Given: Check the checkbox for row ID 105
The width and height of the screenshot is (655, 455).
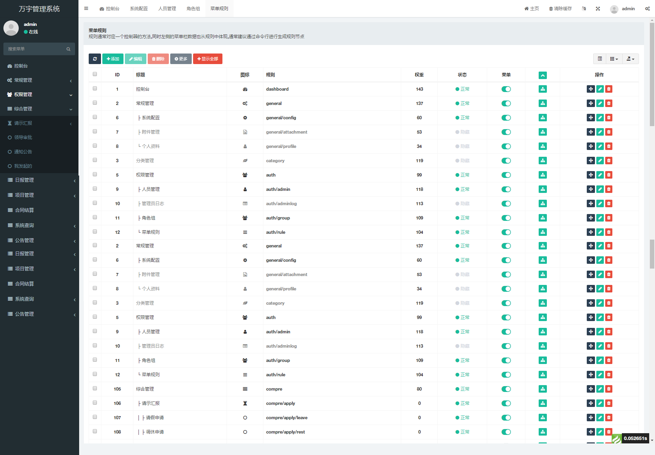Looking at the screenshot, I should (x=95, y=388).
